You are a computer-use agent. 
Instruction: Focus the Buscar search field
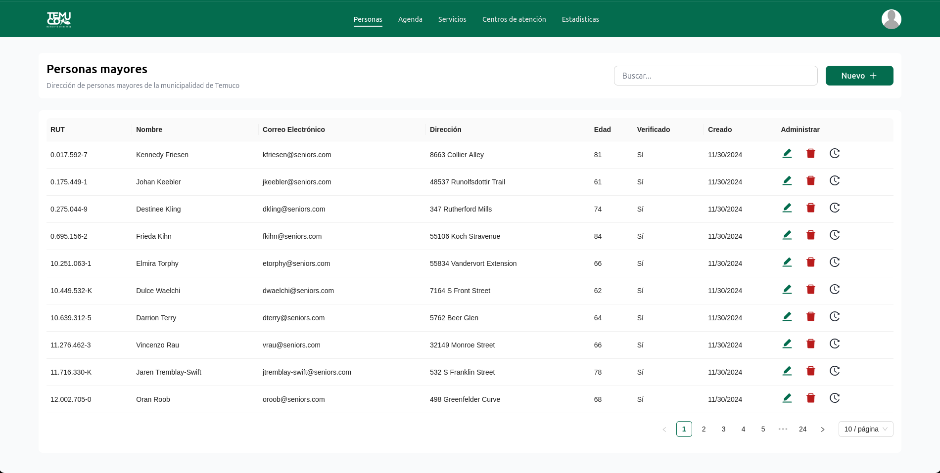click(715, 76)
